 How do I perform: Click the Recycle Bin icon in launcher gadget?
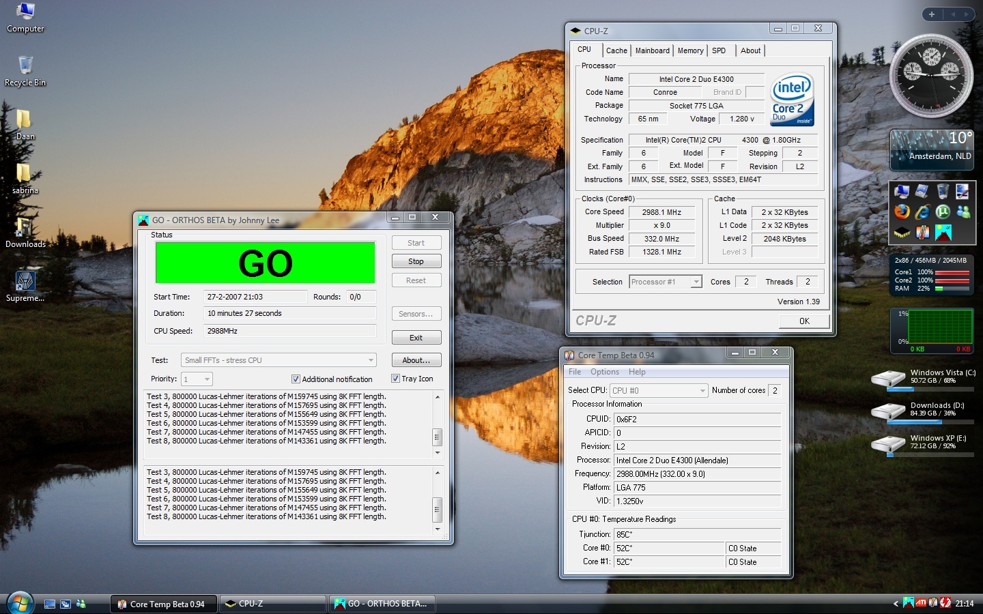point(943,192)
